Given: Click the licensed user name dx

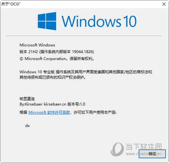Looking at the screenshot, I should click(28, 126).
